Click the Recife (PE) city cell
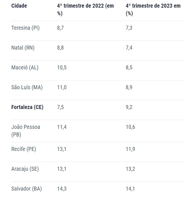185x205 pixels. pyautogui.click(x=24, y=149)
